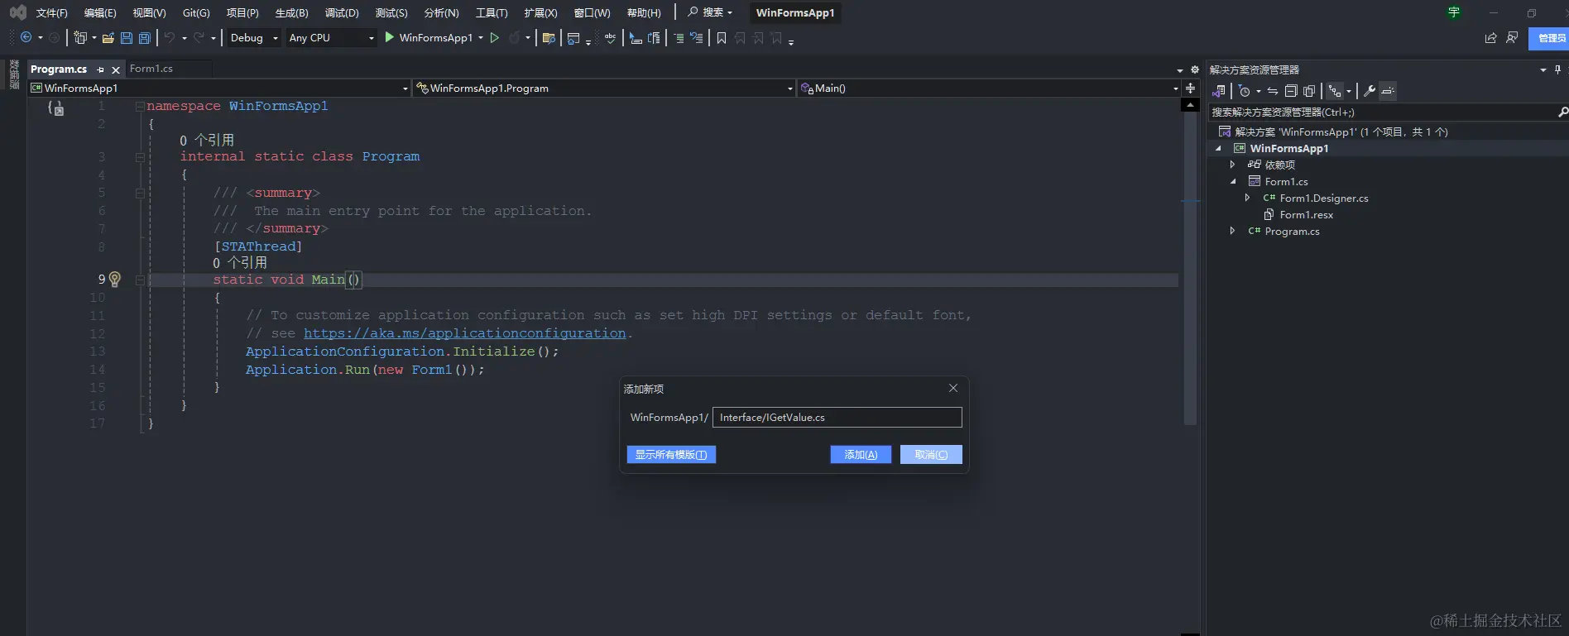Click the uncomment selected lines icon
Image resolution: width=1569 pixels, height=636 pixels.
[697, 38]
